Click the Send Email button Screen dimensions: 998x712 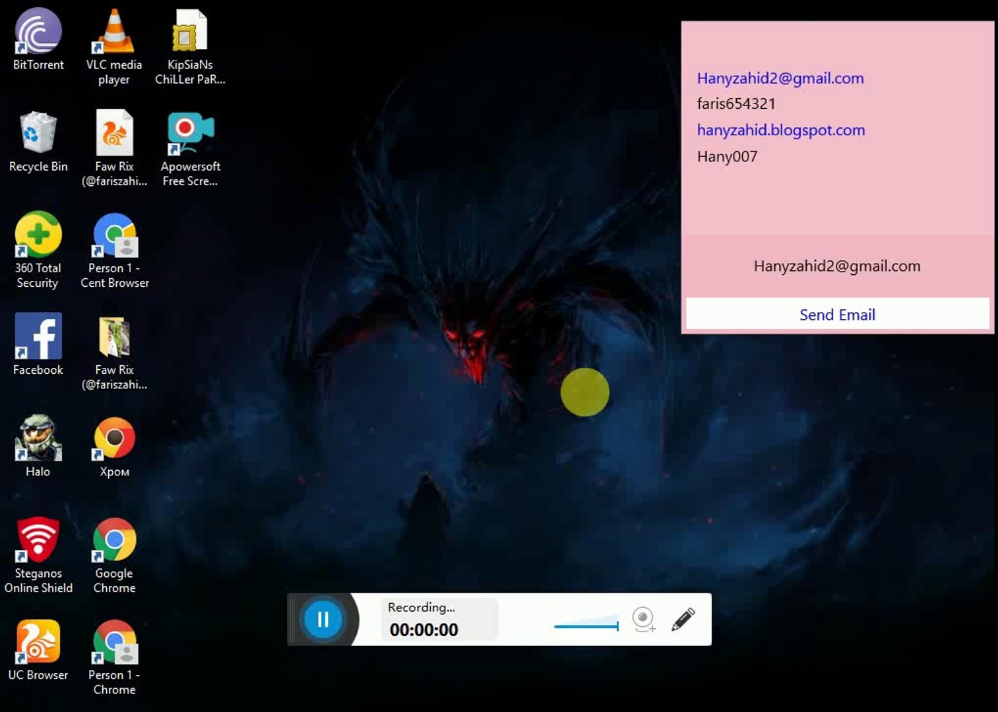(x=837, y=314)
